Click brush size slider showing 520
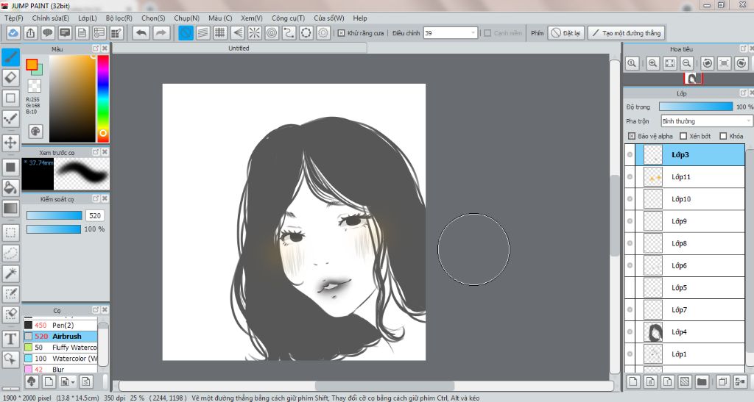Screen dimensions: 754x402 coord(54,215)
